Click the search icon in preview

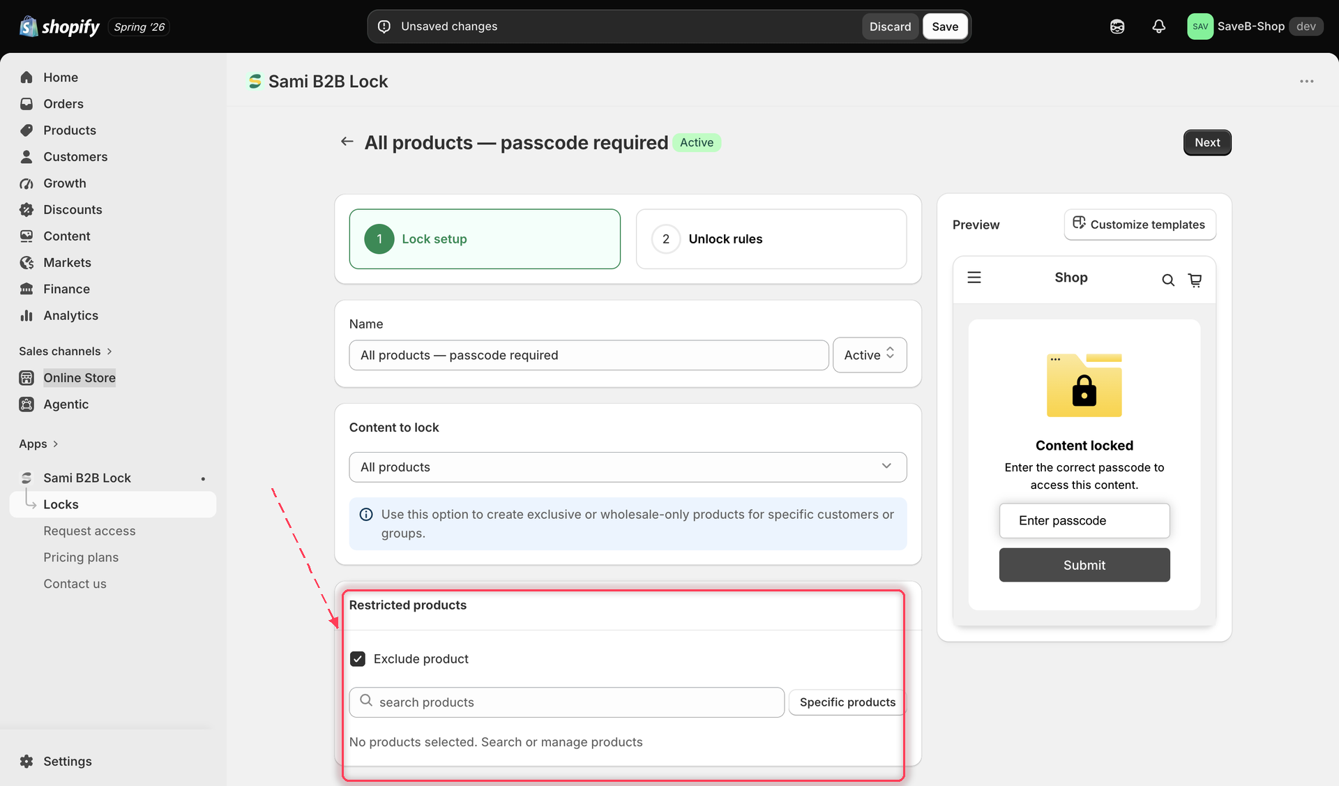(1167, 280)
